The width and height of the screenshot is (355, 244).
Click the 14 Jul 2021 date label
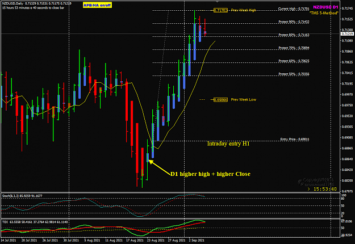tap(8, 241)
